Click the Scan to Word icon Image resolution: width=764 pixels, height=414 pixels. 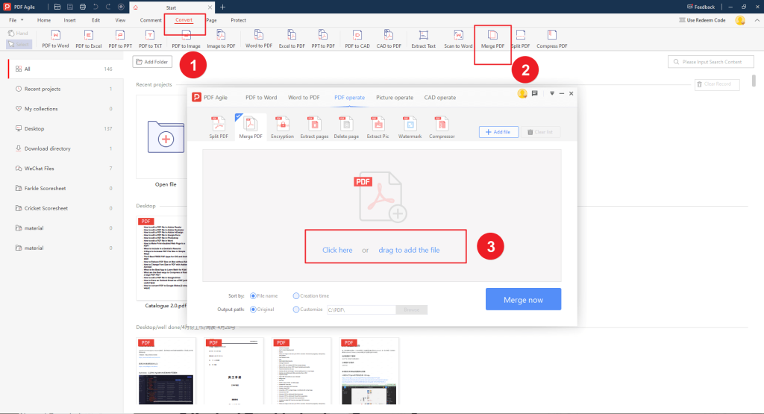pos(458,39)
